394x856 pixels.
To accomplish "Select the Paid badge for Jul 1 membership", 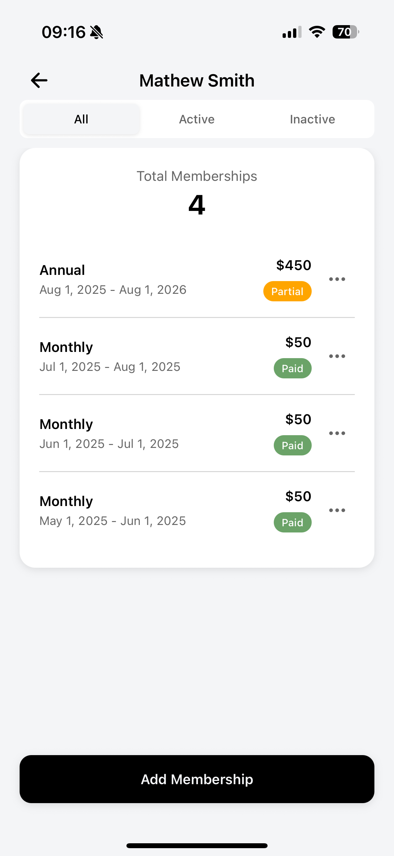I will 293,368.
